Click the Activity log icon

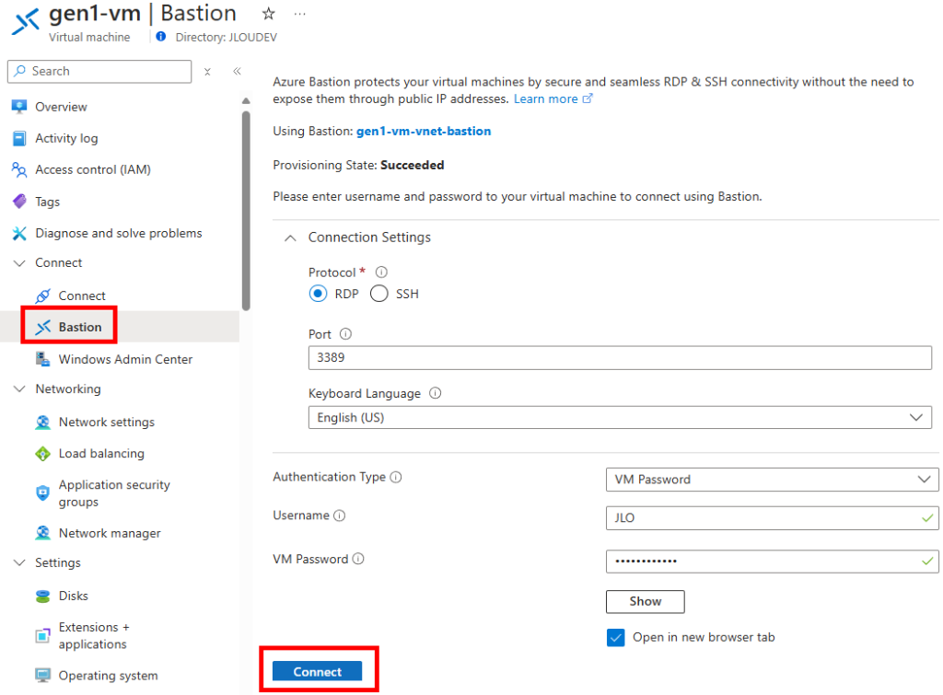pos(19,138)
